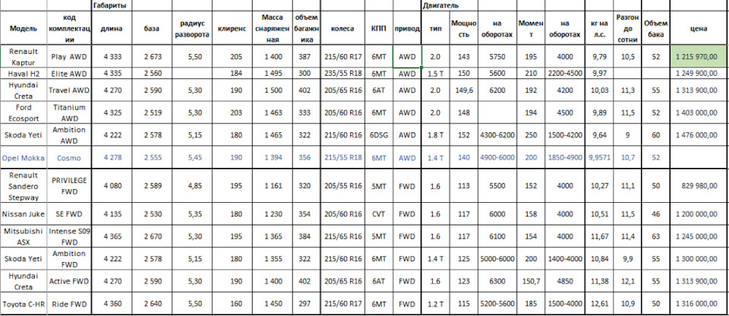Screen dimensions: 729x316
Task: Select the price 1 403 000,00
Action: [x=699, y=113]
